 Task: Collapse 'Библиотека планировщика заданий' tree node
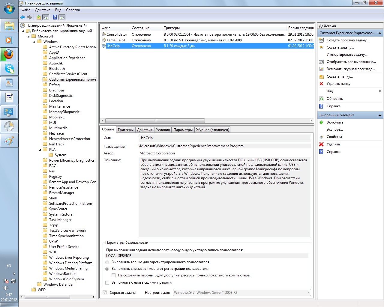23,31
